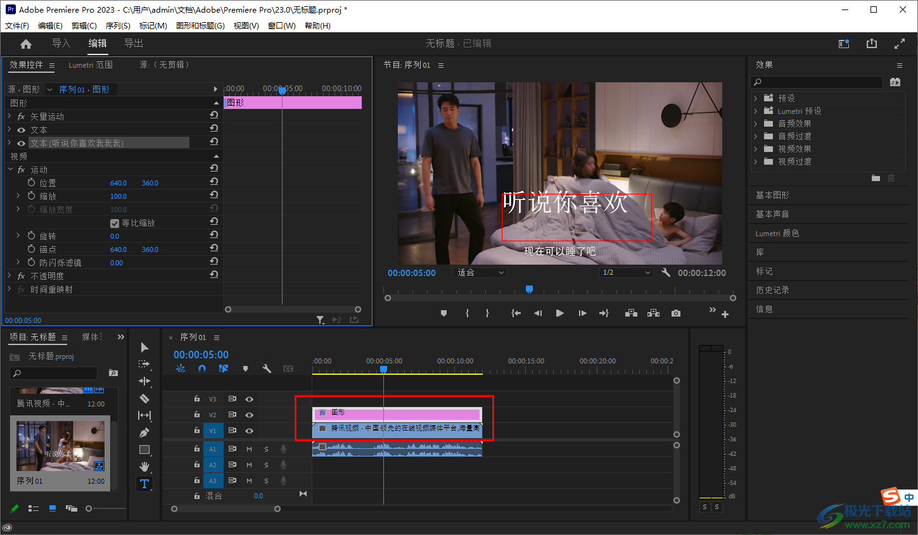Uncheck the 等比缩放 checkbox
This screenshot has width=918, height=535.
pos(115,223)
